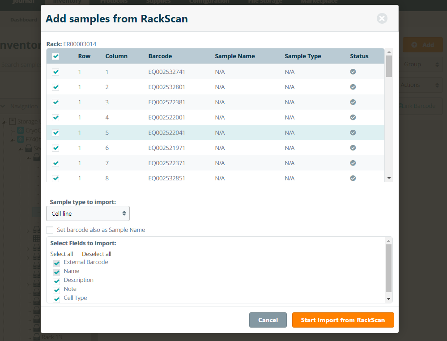The image size is (447, 341).
Task: Uncheck the row with barcode EQ002521971
Action: click(x=55, y=148)
